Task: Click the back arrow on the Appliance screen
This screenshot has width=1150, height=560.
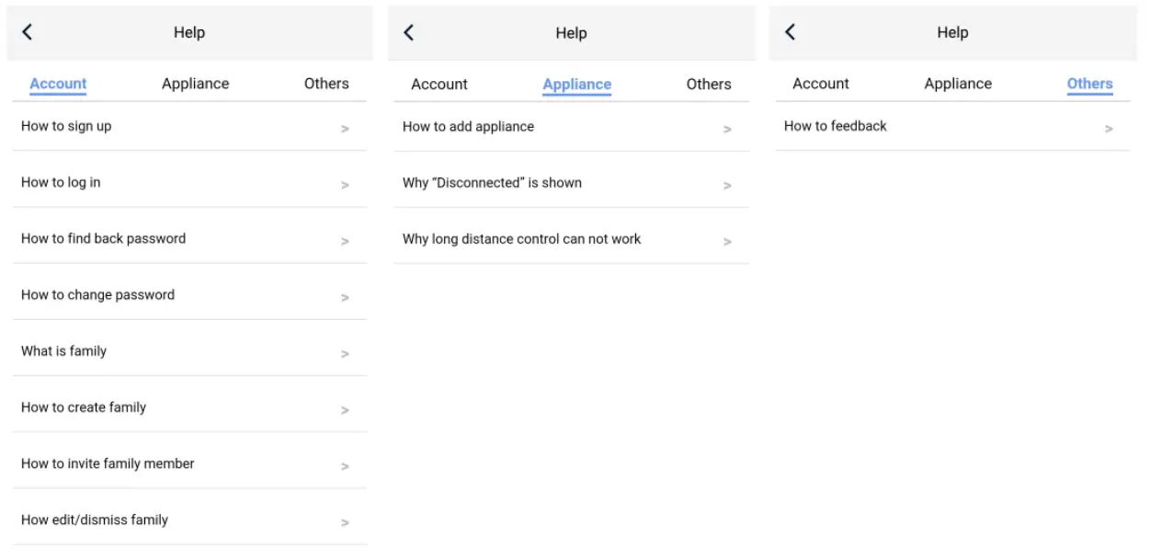Action: click(x=409, y=31)
